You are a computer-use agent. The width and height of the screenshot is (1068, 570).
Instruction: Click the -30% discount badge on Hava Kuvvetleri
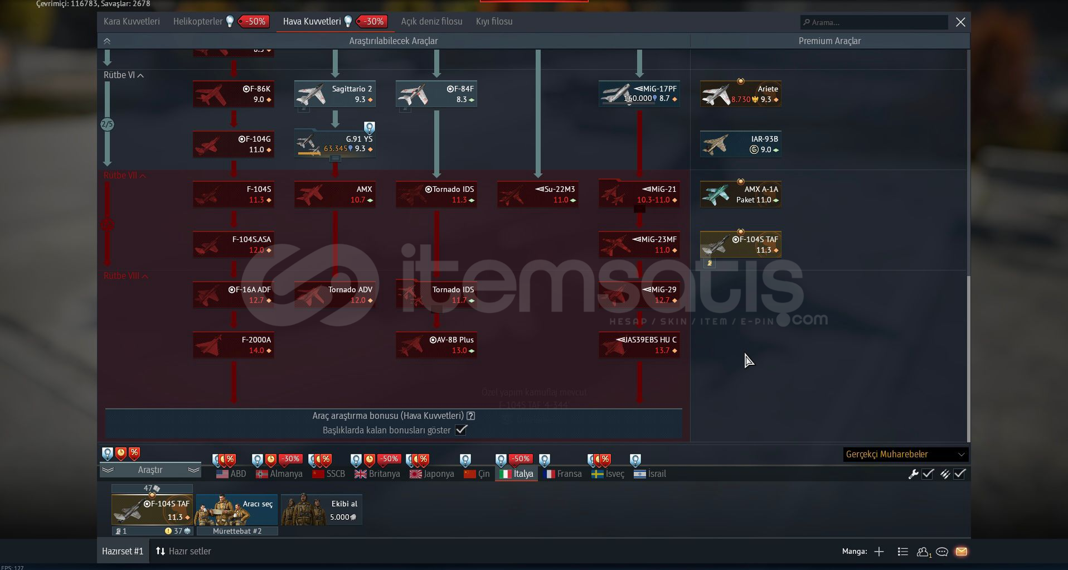coord(371,21)
